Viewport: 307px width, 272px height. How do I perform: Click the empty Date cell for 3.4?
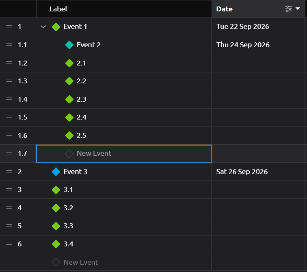point(258,244)
